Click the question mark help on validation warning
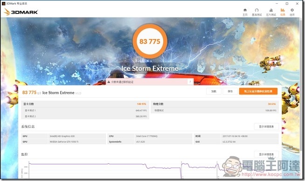 click(x=190, y=82)
